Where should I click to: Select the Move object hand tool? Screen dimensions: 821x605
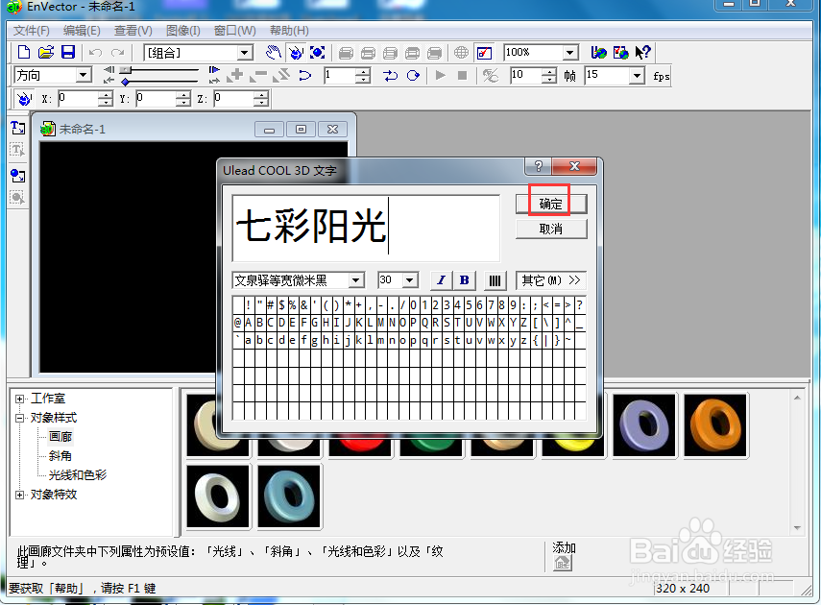[273, 53]
